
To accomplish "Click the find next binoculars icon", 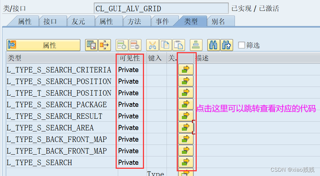I will (227, 45).
